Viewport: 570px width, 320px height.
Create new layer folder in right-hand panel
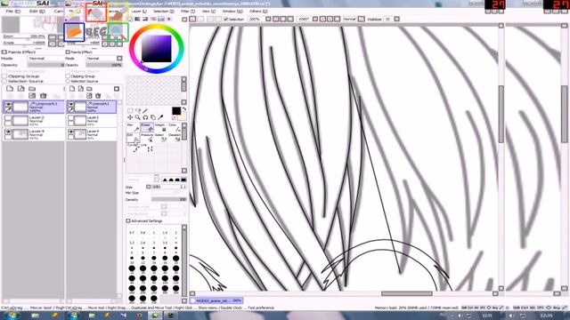[89, 89]
